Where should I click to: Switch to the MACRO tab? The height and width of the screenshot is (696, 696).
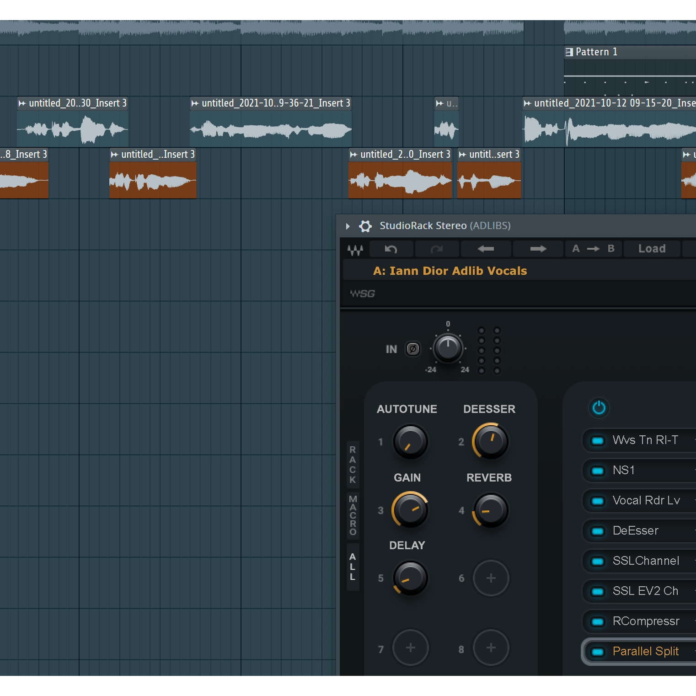(353, 515)
